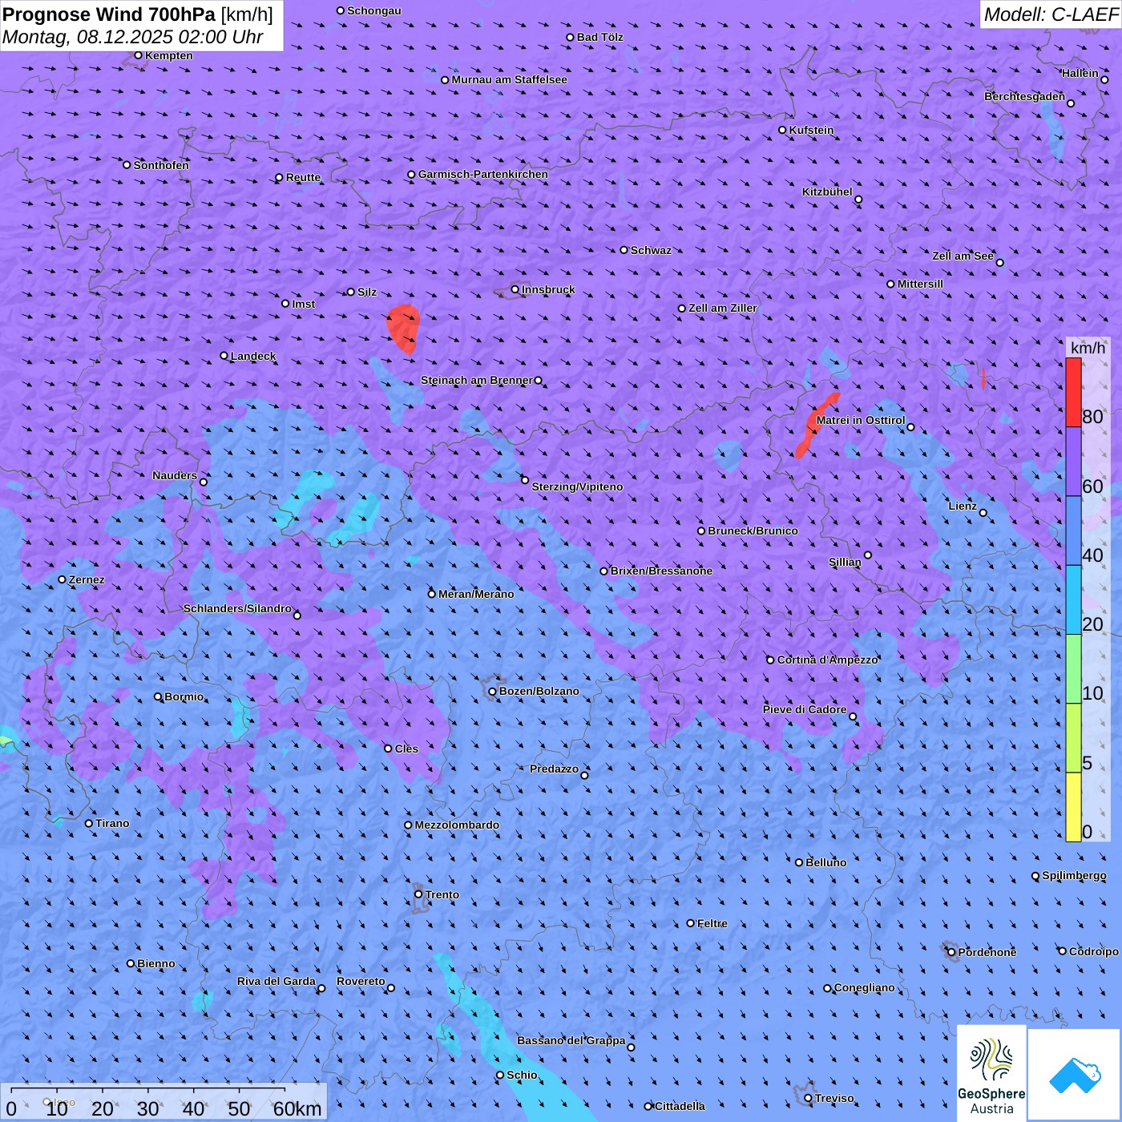Click the Schio marker dot
Image resolution: width=1122 pixels, height=1122 pixels.
pos(500,1075)
